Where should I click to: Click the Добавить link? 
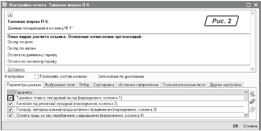pyautogui.click(x=16, y=69)
